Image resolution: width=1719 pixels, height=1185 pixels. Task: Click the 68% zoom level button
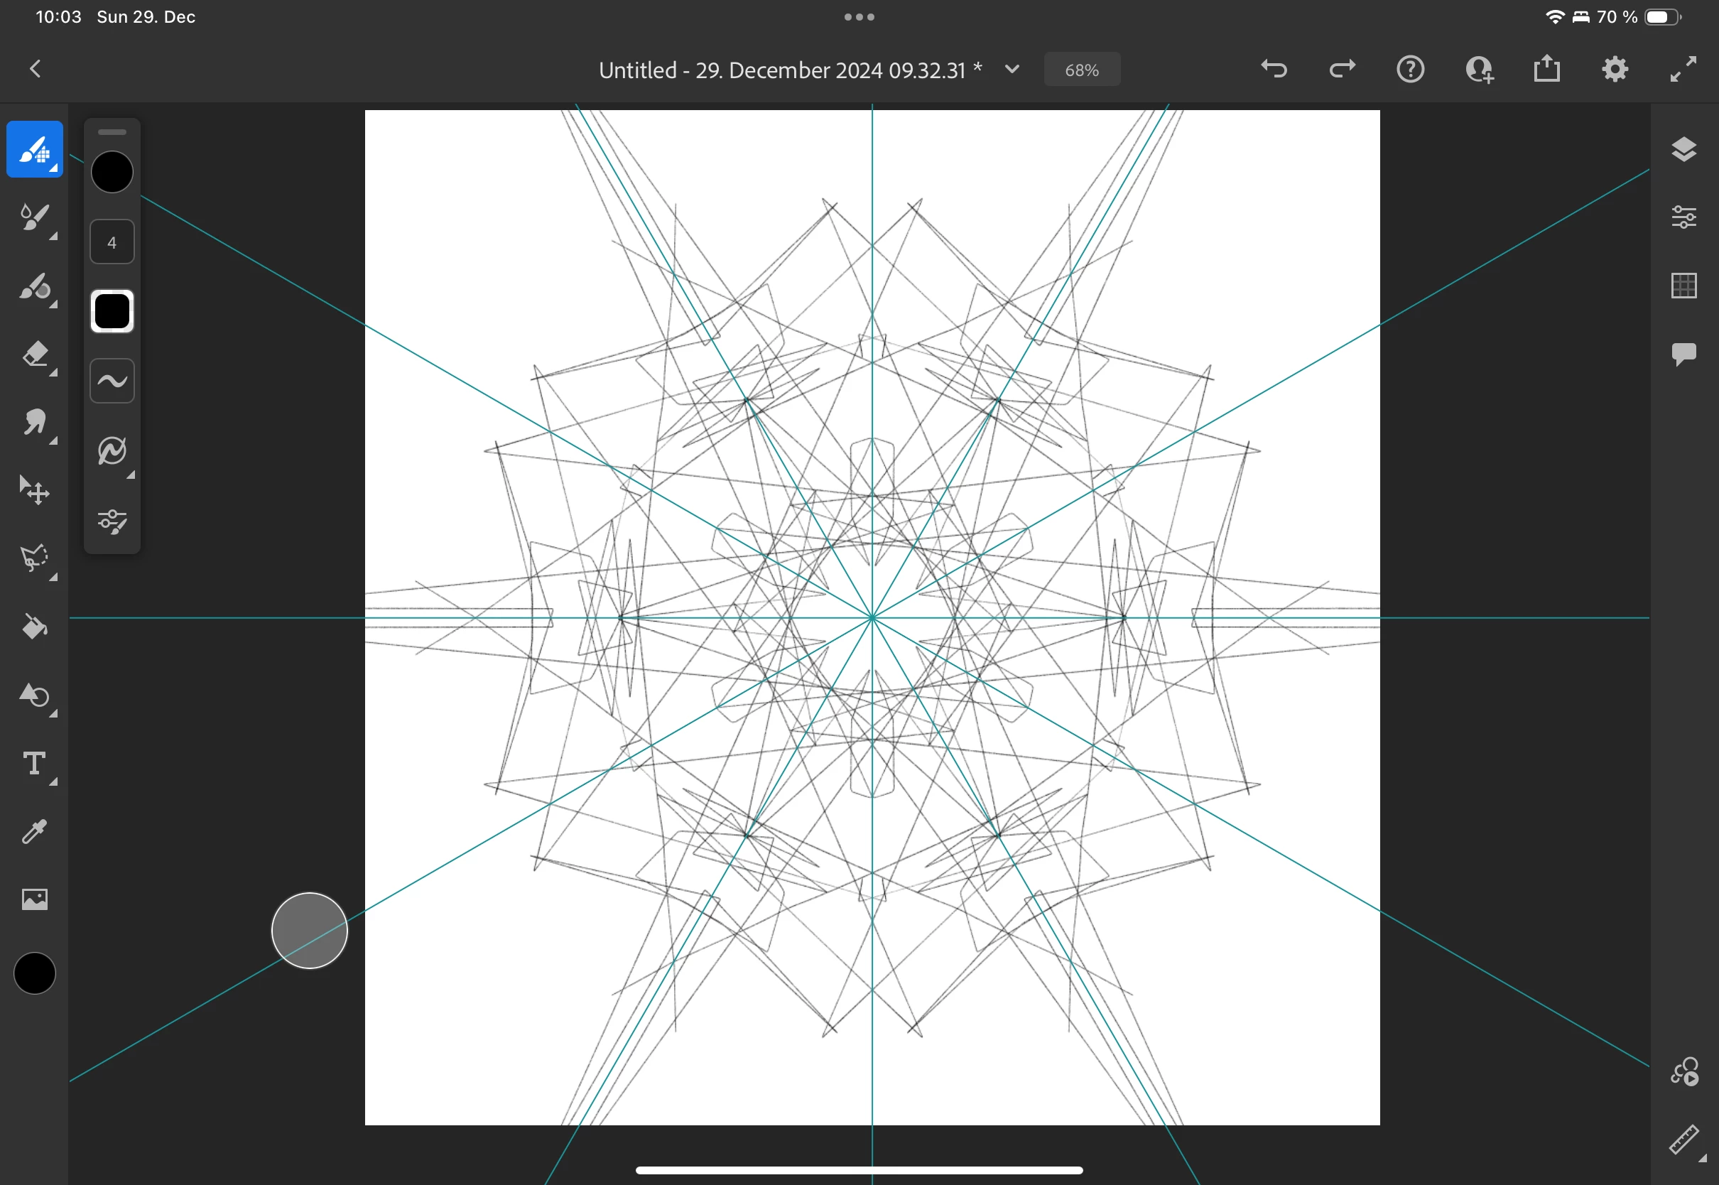[x=1081, y=70]
